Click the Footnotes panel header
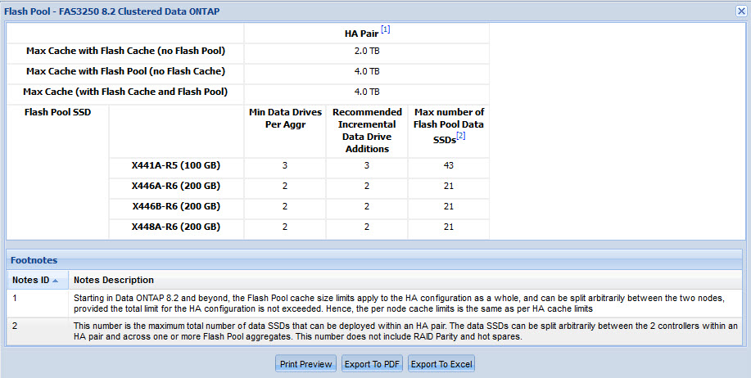This screenshot has height=378, width=751. (374, 260)
